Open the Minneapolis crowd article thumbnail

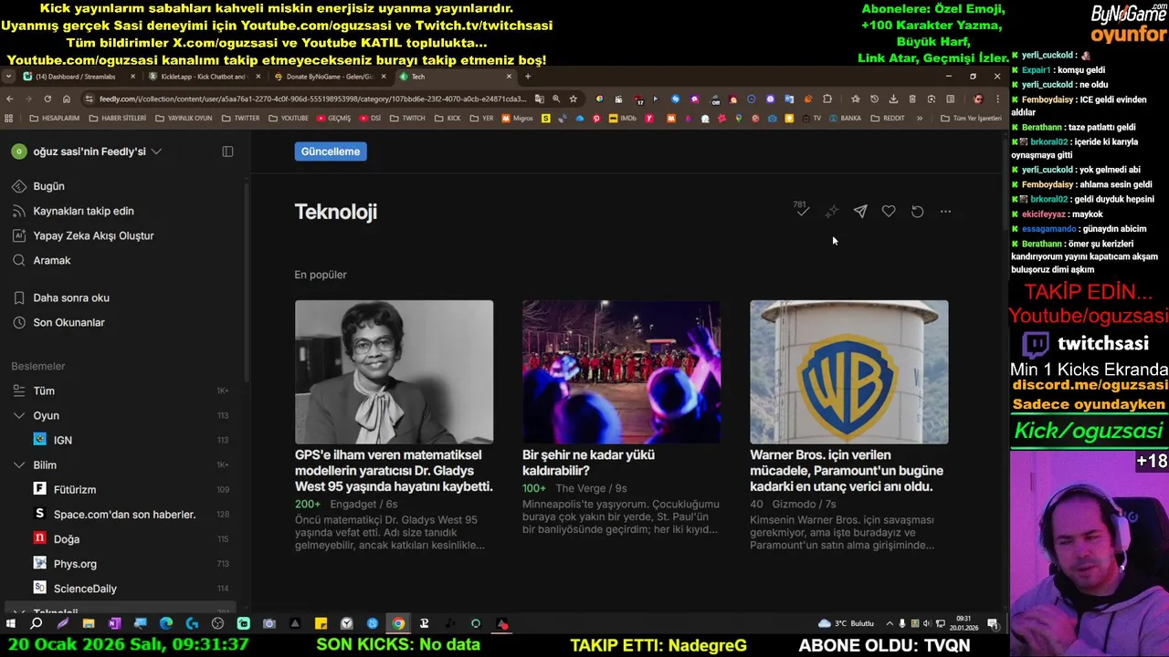[x=621, y=371]
